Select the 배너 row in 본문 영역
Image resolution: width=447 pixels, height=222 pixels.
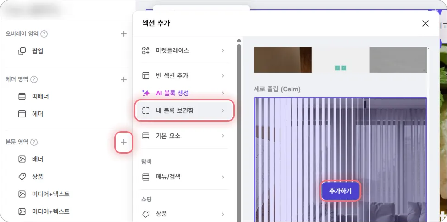tap(66, 159)
